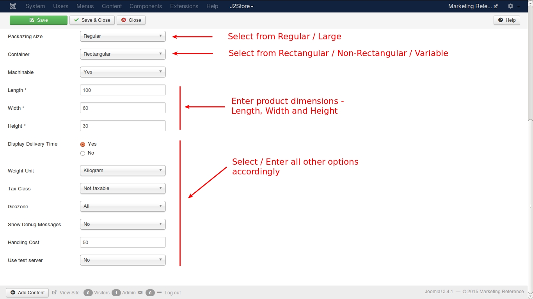Image resolution: width=533 pixels, height=299 pixels.
Task: Click the Handling Cost input field
Action: click(123, 242)
